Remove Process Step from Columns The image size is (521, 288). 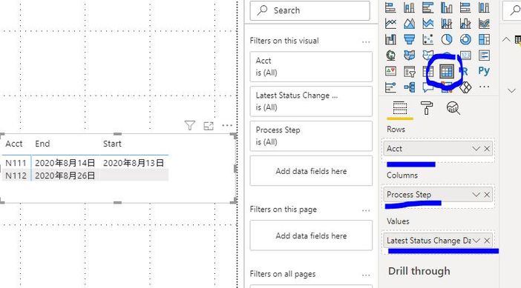pyautogui.click(x=487, y=195)
